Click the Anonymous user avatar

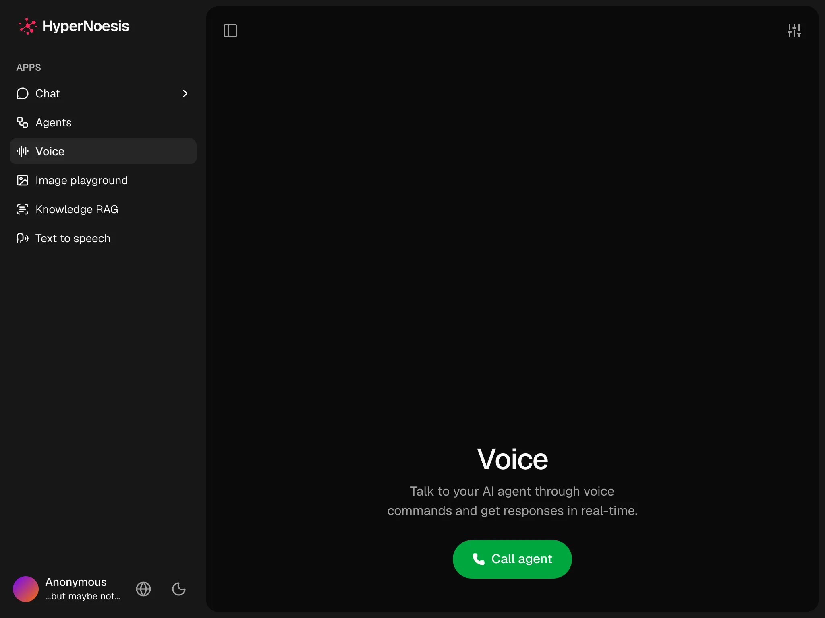point(26,589)
